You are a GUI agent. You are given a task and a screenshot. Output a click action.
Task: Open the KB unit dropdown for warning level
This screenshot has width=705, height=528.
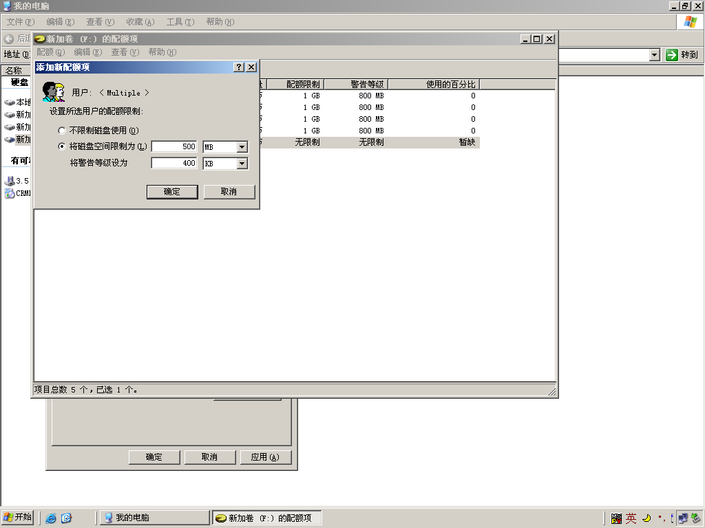tap(242, 164)
